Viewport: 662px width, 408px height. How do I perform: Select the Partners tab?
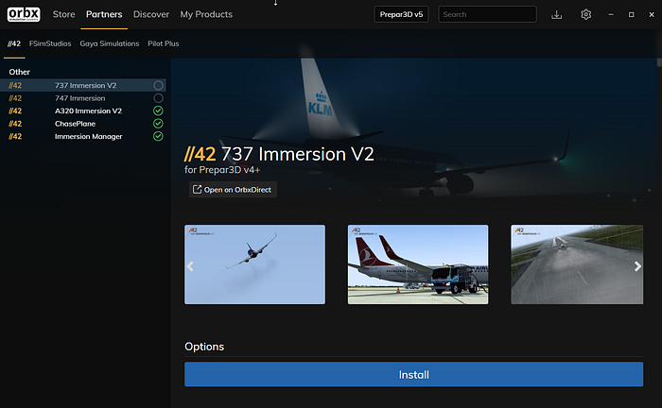coord(104,14)
